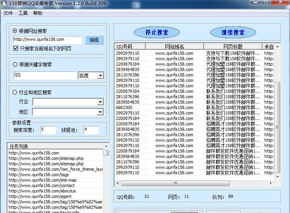The height and width of the screenshot is (213, 290).
Task: Select the row with QQ 6862300
Action: click(x=194, y=107)
